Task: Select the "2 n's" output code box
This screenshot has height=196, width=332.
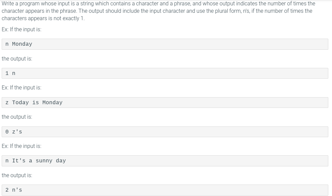Action: tap(165, 190)
